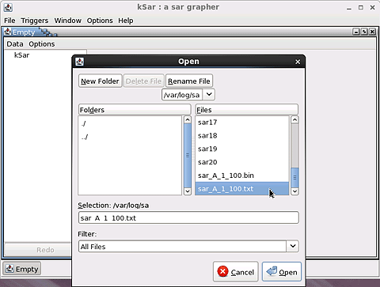Maximize the Empty internal window
This screenshot has width=380, height=287.
(364, 32)
